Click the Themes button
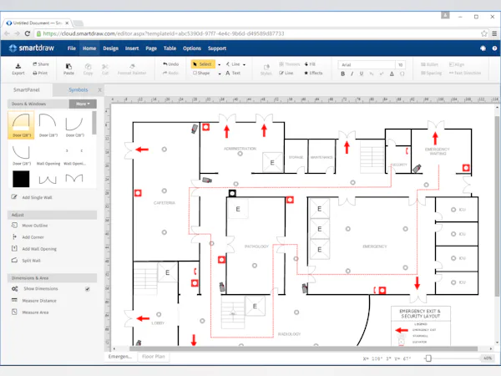The height and width of the screenshot is (376, 501). (290, 64)
